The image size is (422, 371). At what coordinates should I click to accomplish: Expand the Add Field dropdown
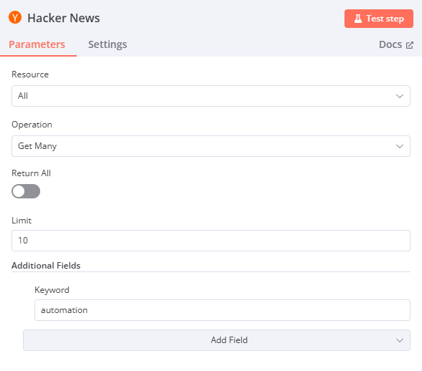click(217, 340)
